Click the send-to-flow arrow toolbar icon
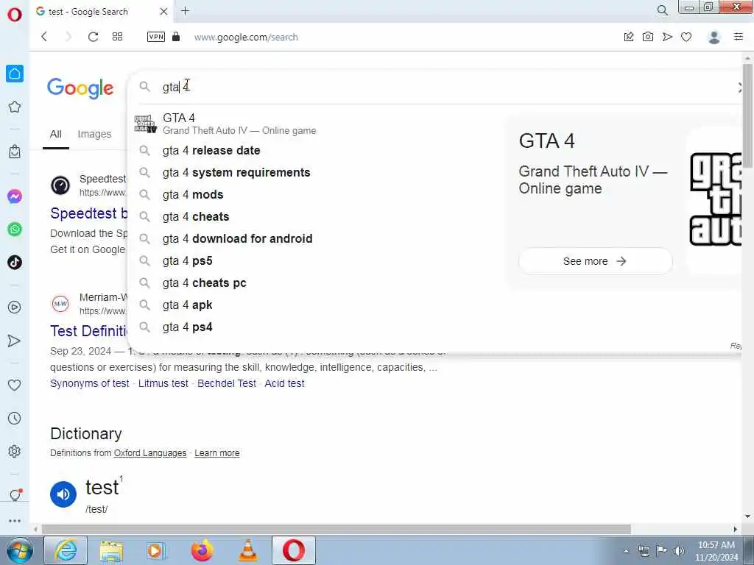This screenshot has height=565, width=754. tap(667, 37)
